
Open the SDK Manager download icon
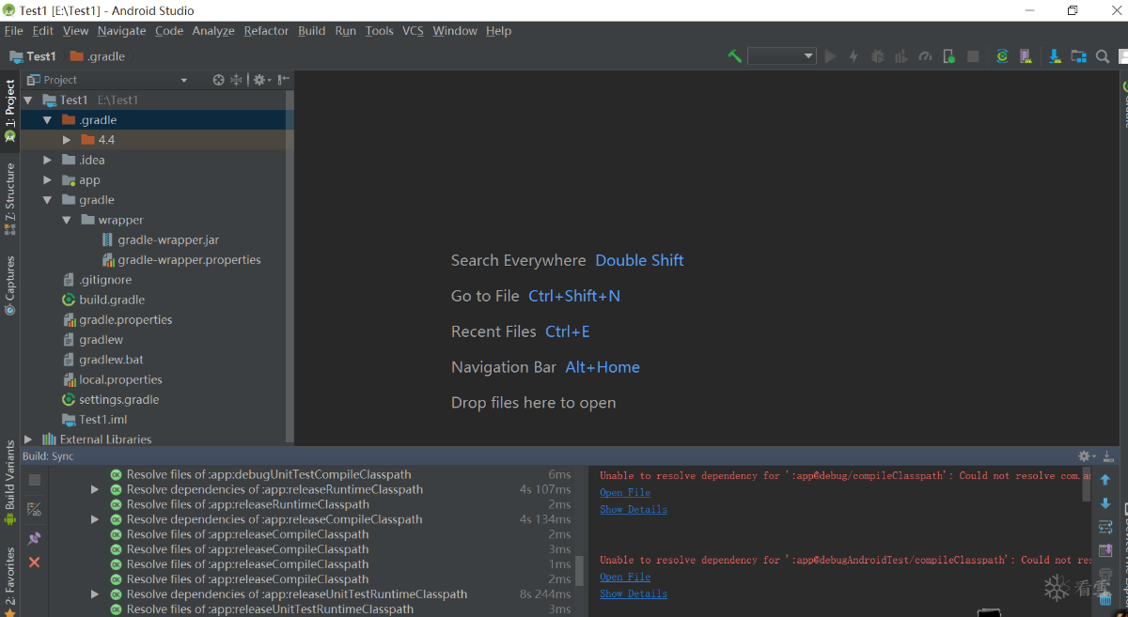[x=1055, y=56]
